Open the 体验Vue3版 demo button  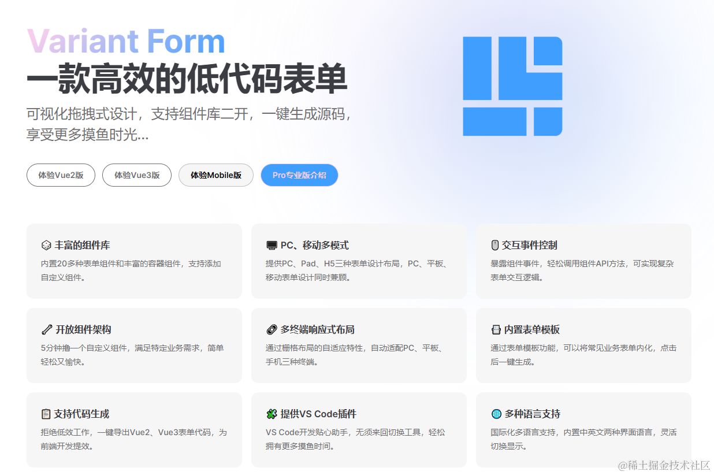pyautogui.click(x=137, y=175)
